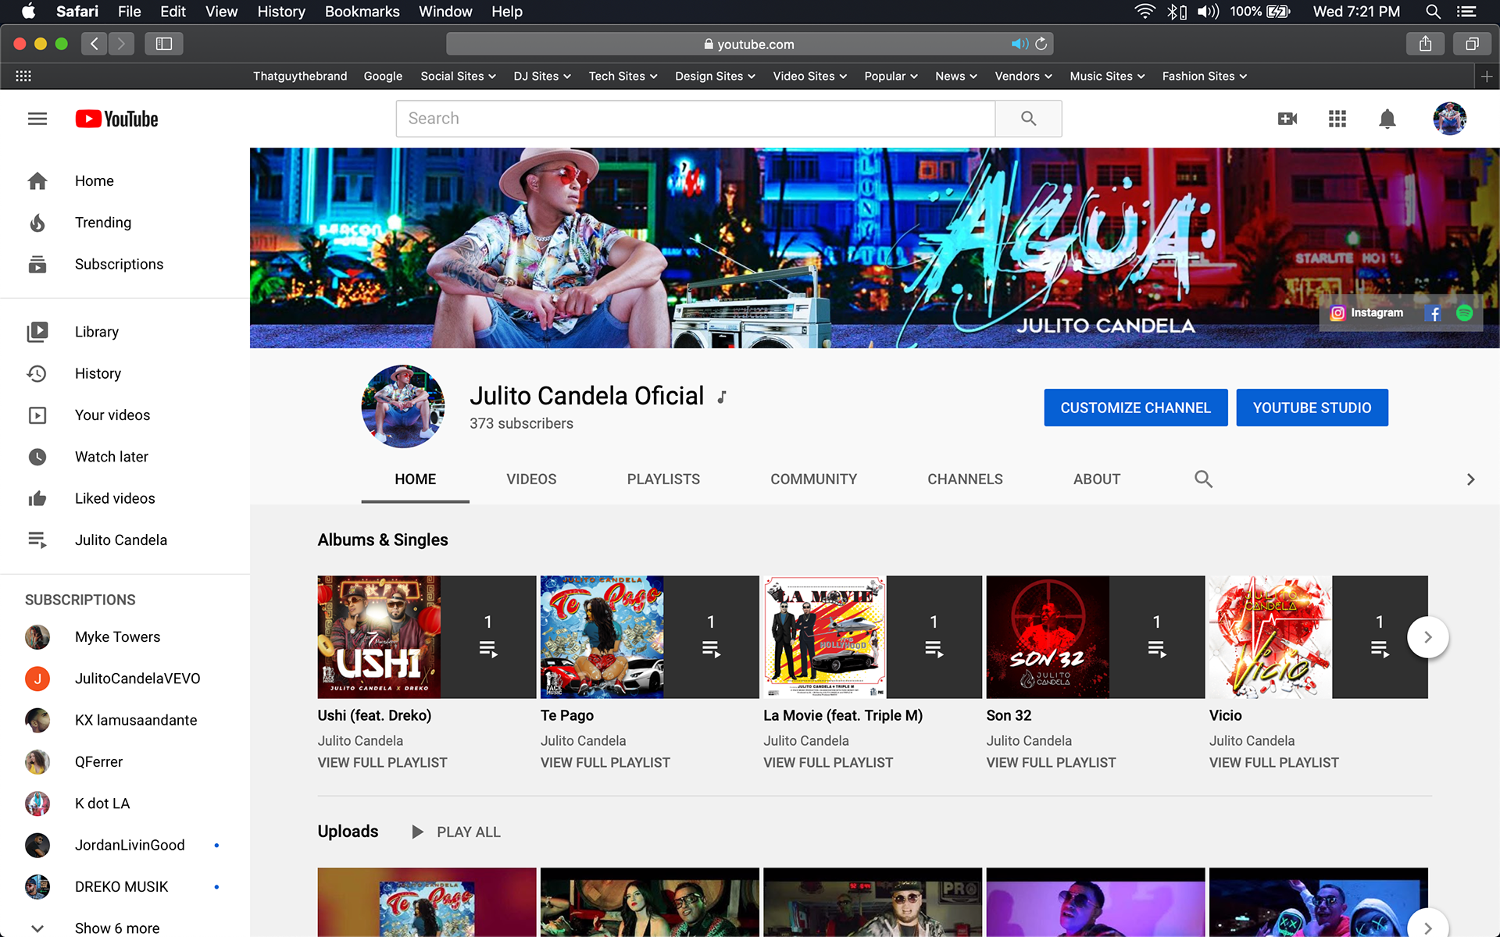Click the Safari address bar

tap(749, 44)
